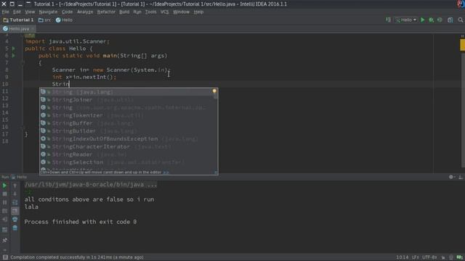The height and width of the screenshot is (261, 465).
Task: Open the Refactor menu
Action: tap(106, 12)
